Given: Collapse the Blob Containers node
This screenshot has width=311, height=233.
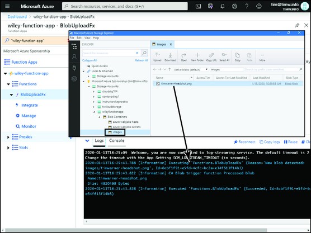Looking at the screenshot, I should pos(100,117).
